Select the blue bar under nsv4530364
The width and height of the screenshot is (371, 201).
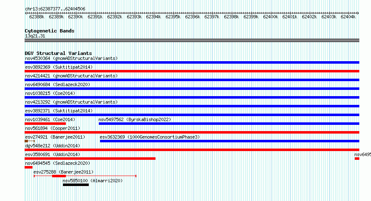click(192, 62)
